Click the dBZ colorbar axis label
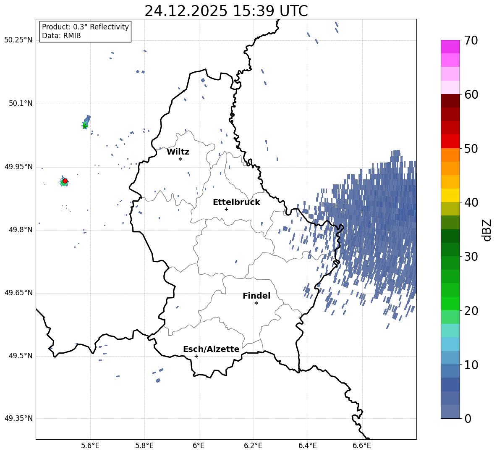This screenshot has height=454, width=497. [x=487, y=230]
